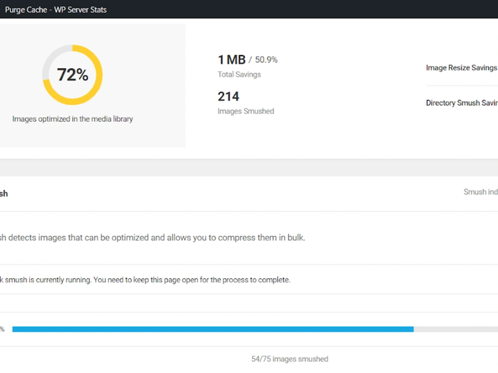
Task: Select the '1 MB' total savings value
Action: (x=232, y=60)
